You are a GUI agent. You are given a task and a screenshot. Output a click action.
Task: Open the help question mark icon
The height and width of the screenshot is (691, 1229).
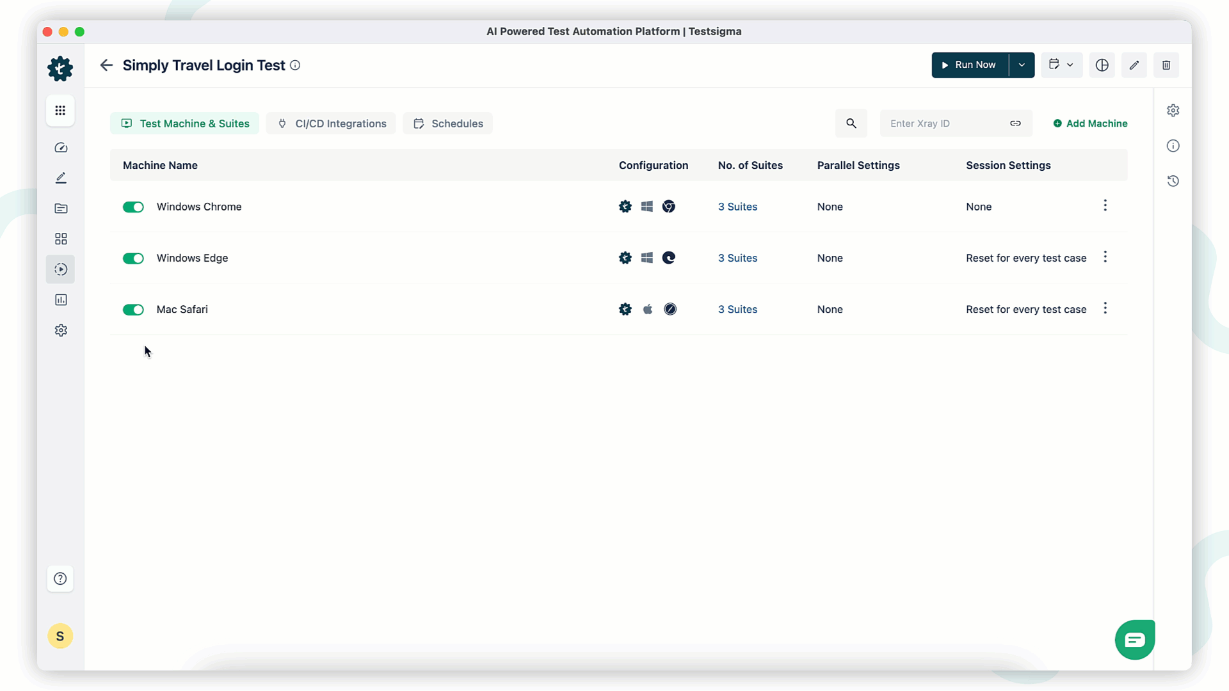click(x=60, y=578)
